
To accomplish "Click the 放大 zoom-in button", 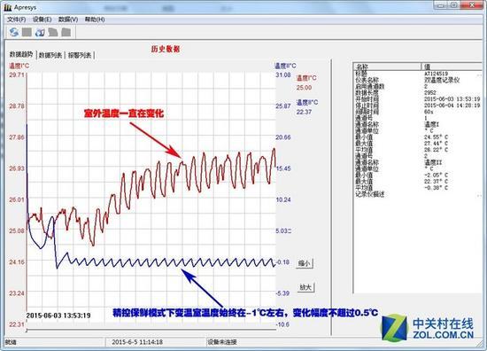I will pyautogui.click(x=306, y=287).
